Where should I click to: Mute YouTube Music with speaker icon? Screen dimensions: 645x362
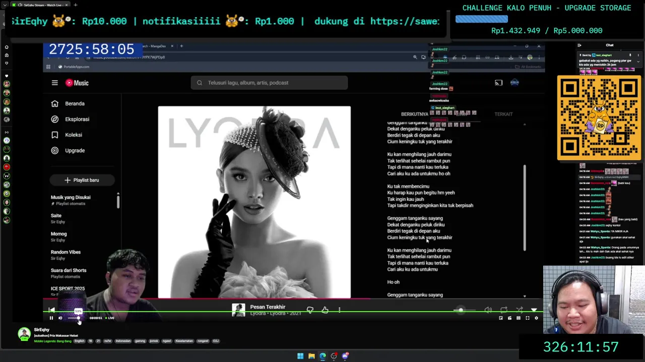click(488, 310)
